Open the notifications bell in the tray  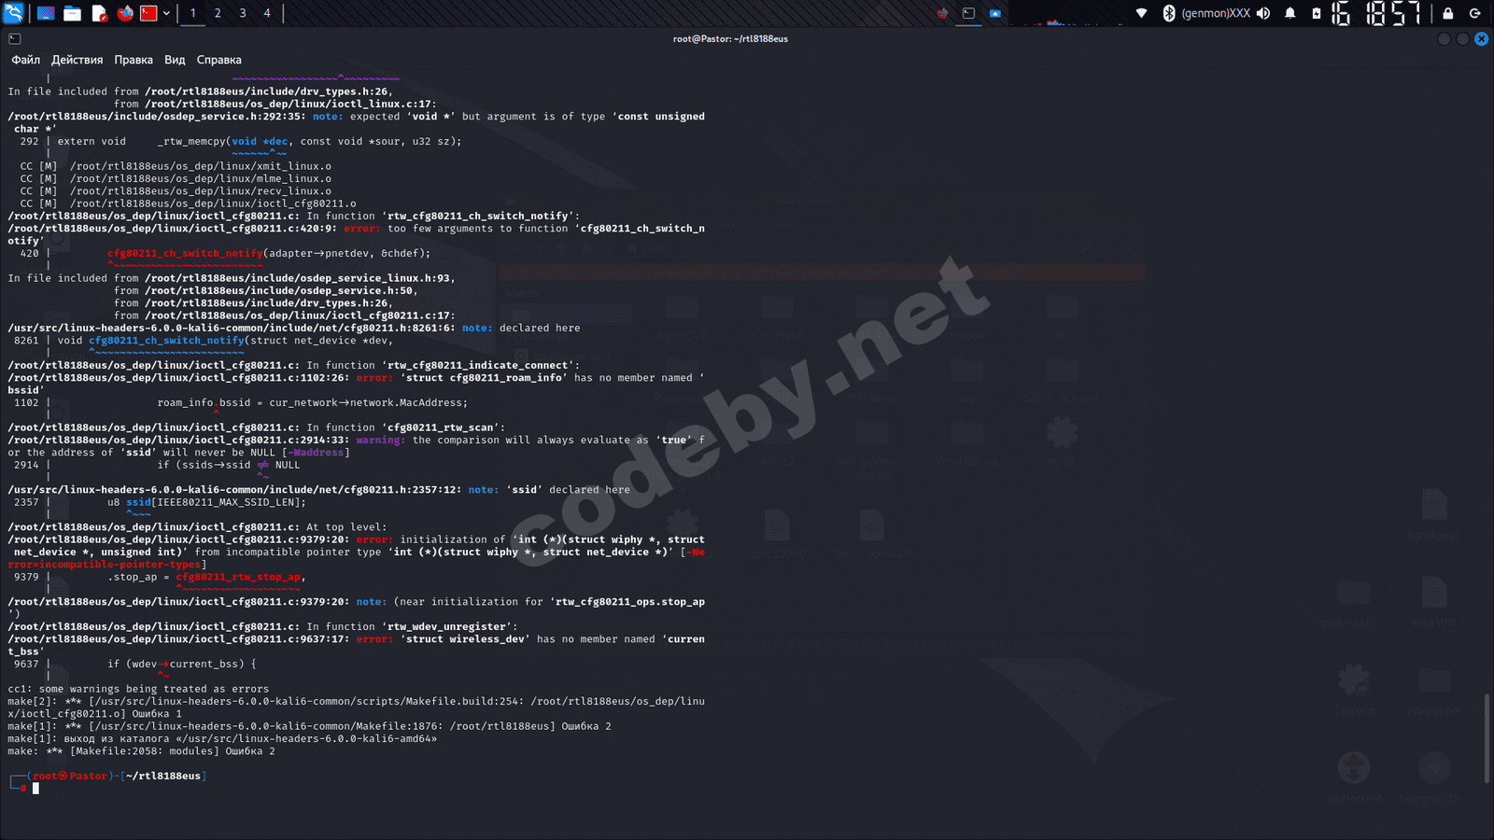(1290, 13)
